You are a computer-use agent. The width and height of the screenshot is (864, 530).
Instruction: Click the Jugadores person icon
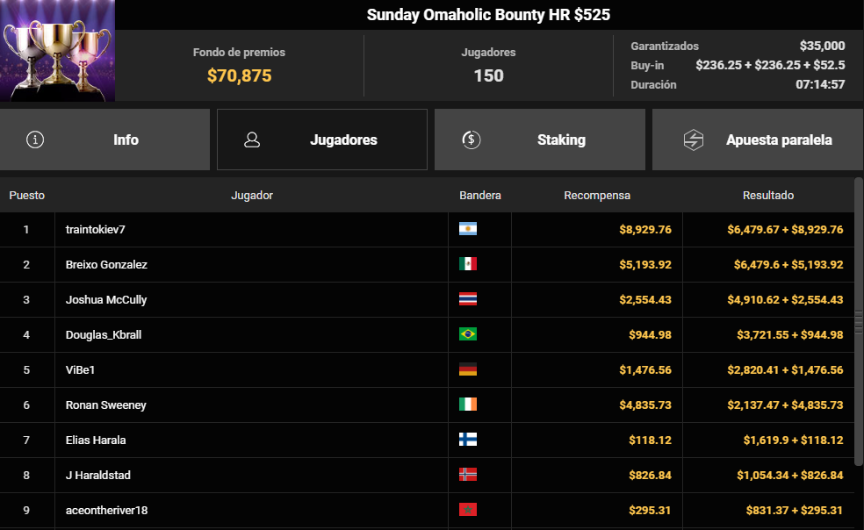pos(252,140)
